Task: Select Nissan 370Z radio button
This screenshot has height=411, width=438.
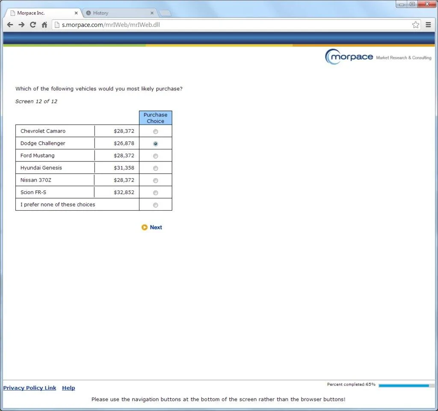Action: (x=156, y=181)
